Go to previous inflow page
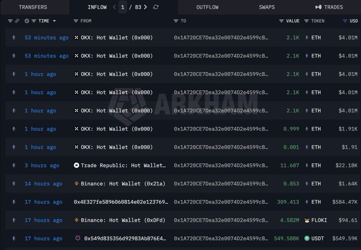The width and height of the screenshot is (361, 250). (115, 7)
